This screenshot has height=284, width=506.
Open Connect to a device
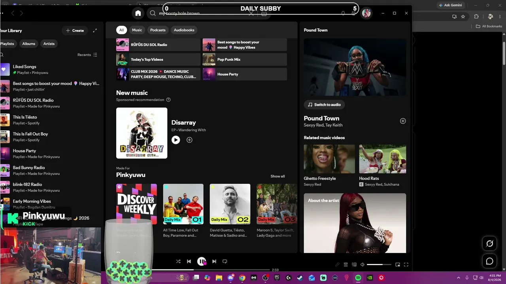click(354, 265)
